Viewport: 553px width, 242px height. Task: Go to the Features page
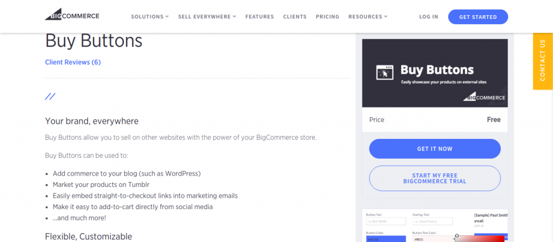tap(260, 17)
